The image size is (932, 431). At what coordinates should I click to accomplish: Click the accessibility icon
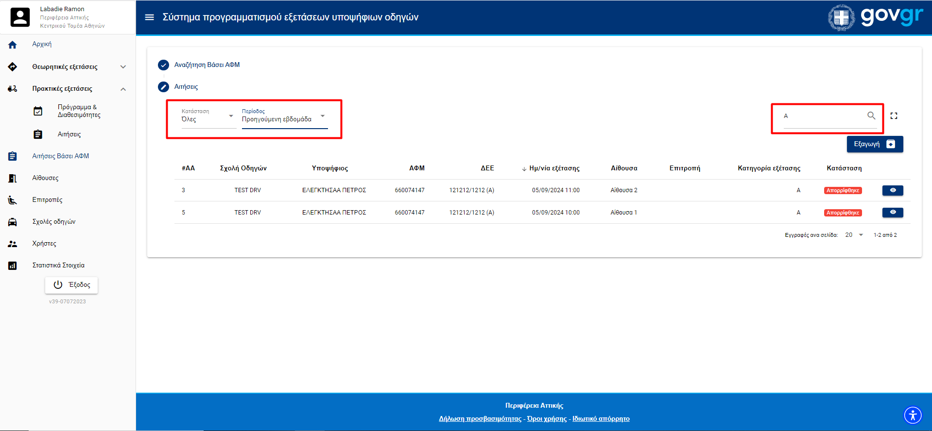(913, 415)
